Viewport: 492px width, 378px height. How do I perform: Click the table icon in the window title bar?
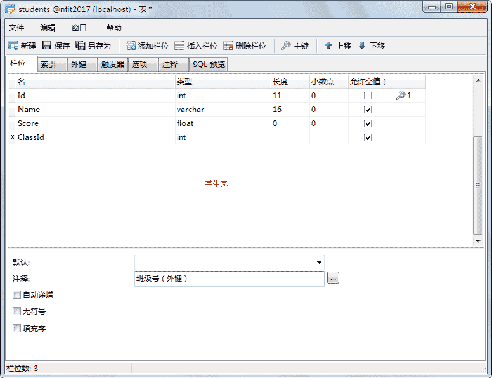pos(10,9)
